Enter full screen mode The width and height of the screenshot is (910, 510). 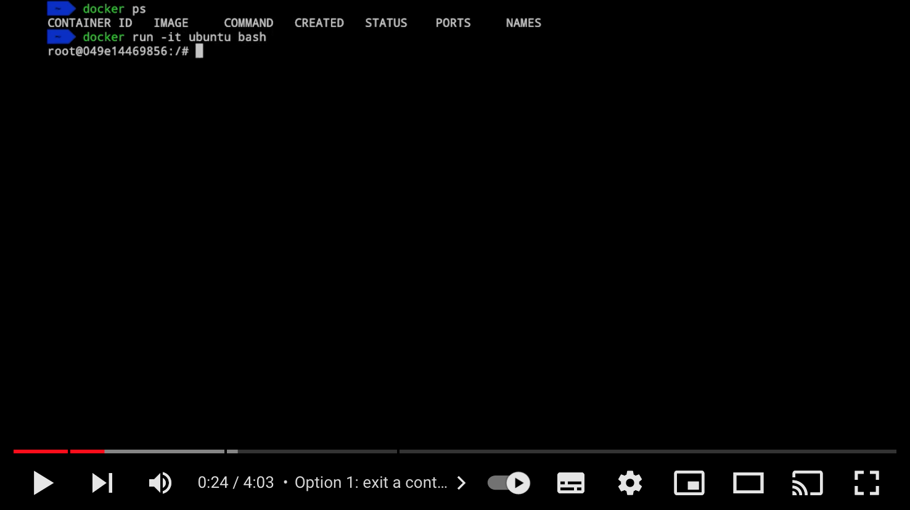coord(866,483)
